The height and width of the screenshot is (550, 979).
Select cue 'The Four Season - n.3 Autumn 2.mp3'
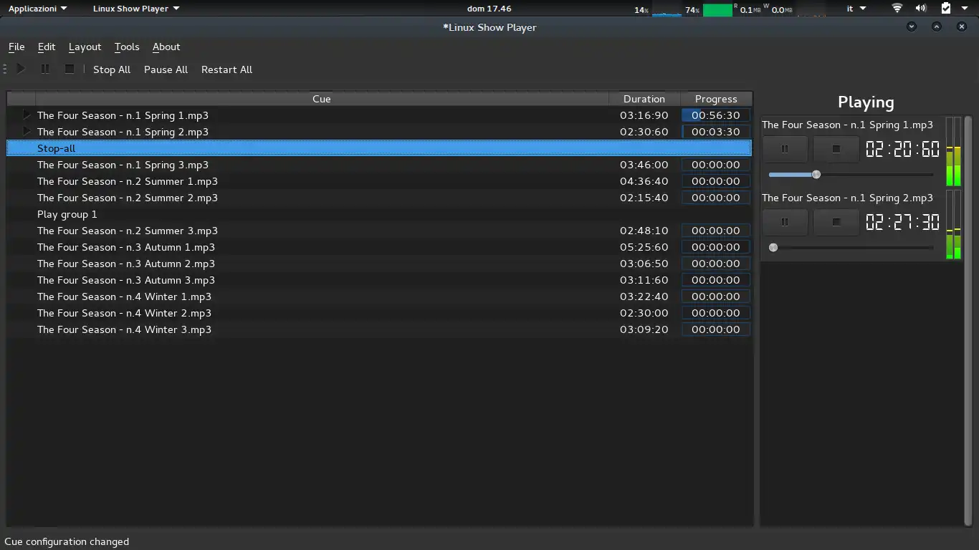(379, 264)
